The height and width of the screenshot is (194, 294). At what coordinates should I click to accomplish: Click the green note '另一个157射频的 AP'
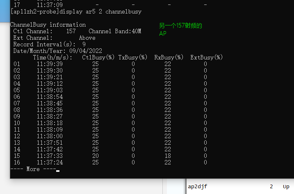pyautogui.click(x=180, y=29)
